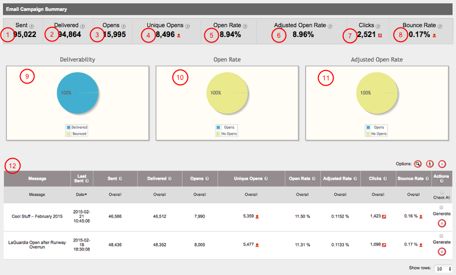Open LaGuardia Open after Runway Overrun message

click(37, 245)
